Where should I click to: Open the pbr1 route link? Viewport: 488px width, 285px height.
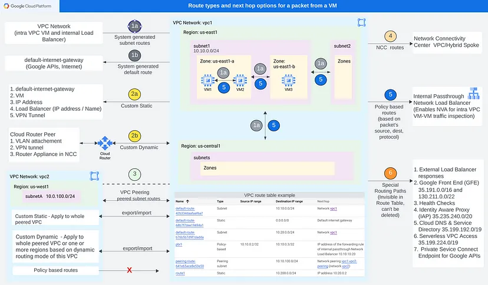[179, 244]
